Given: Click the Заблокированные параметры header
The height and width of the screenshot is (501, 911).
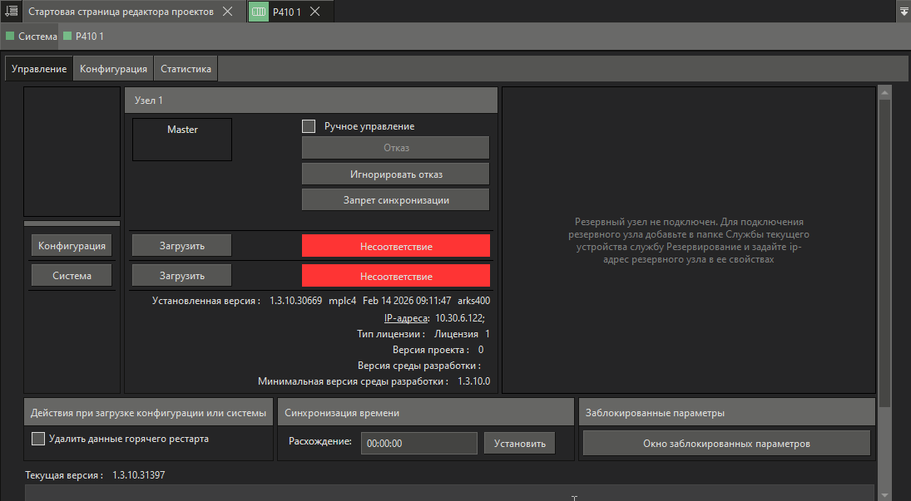Looking at the screenshot, I should tap(727, 413).
